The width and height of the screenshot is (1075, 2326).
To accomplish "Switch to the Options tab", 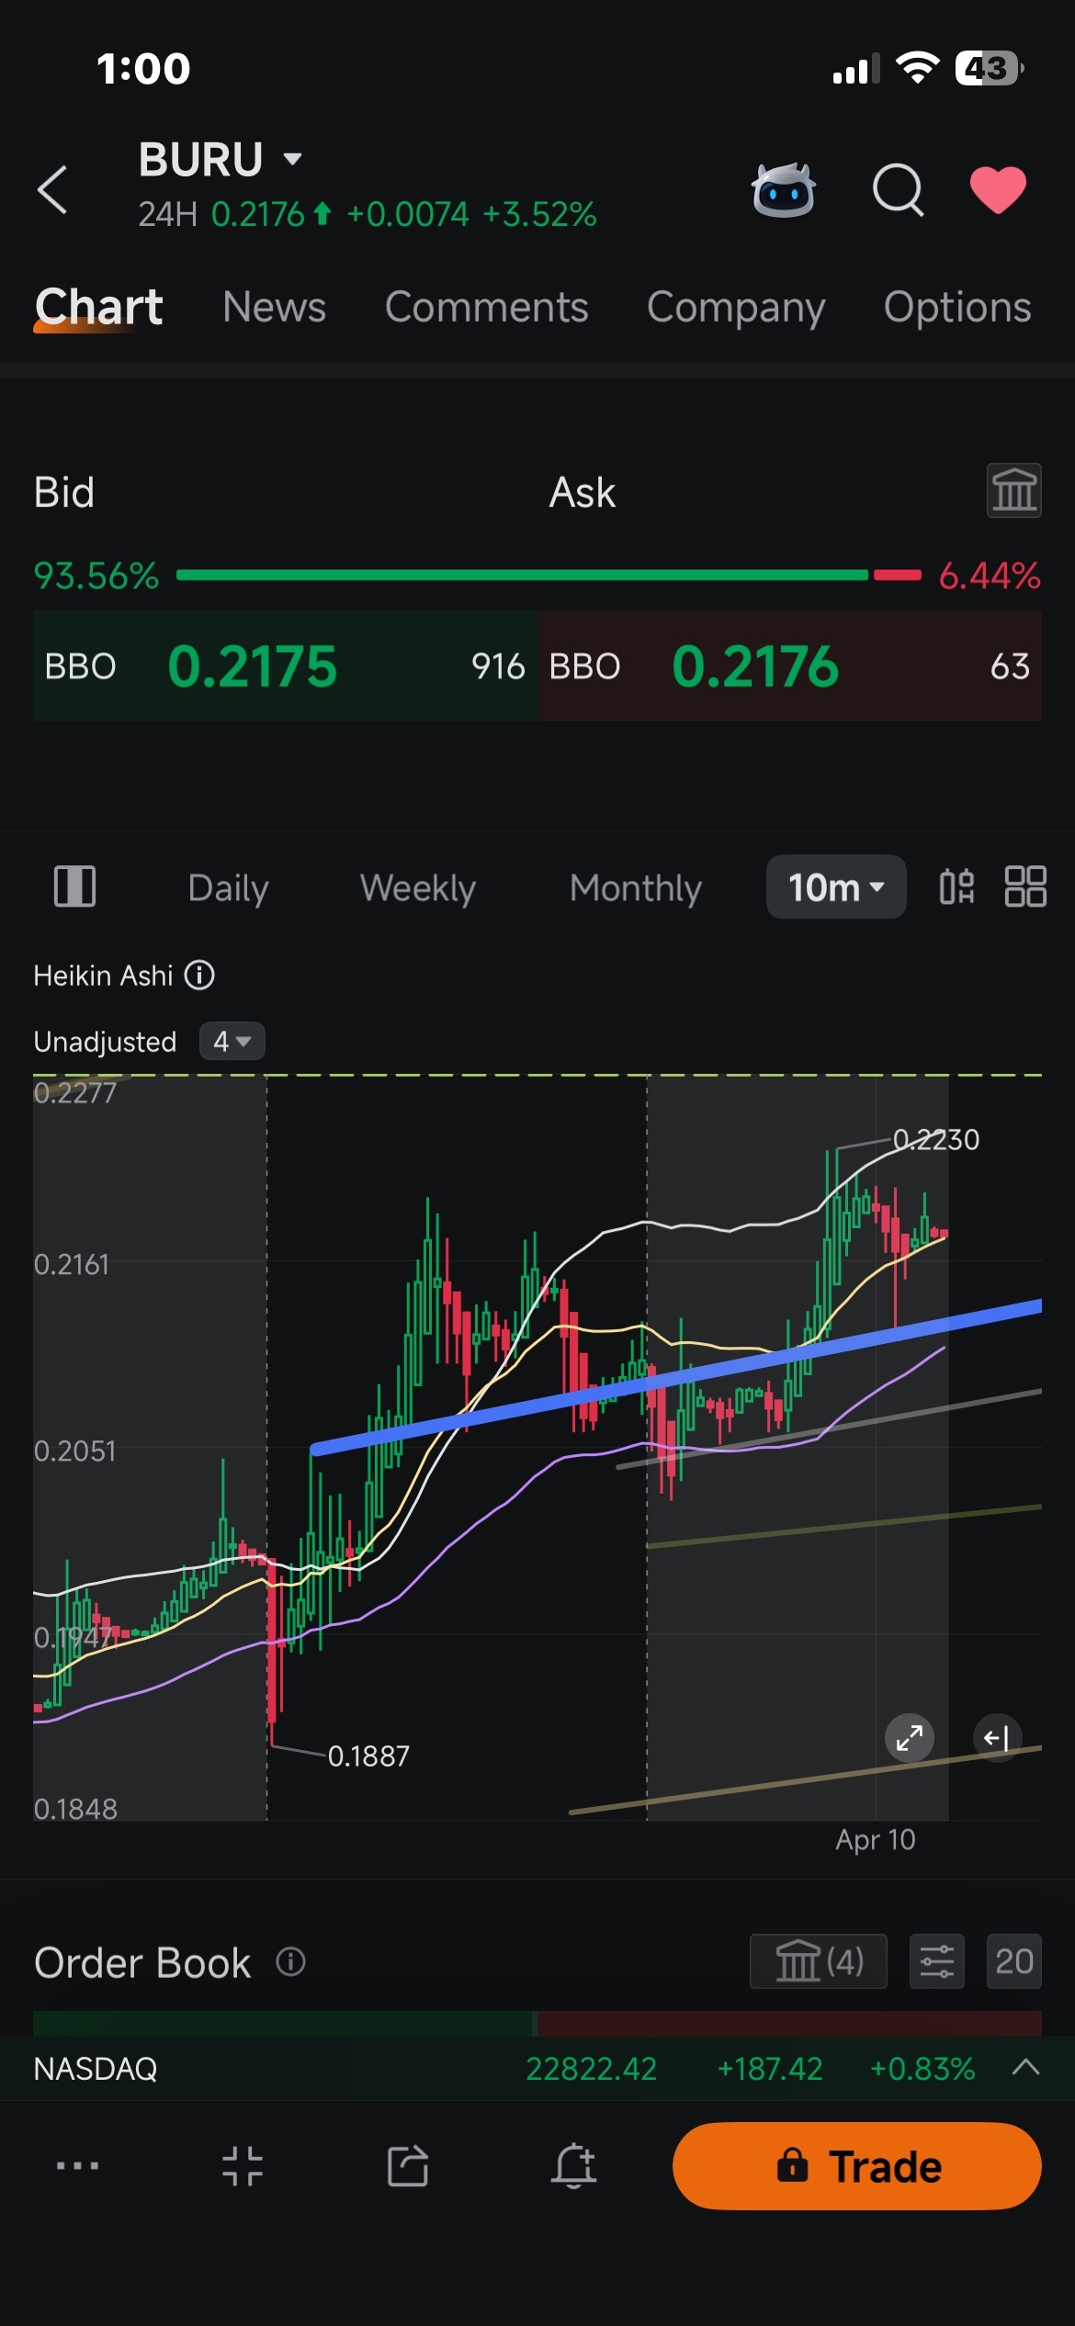I will (x=957, y=309).
